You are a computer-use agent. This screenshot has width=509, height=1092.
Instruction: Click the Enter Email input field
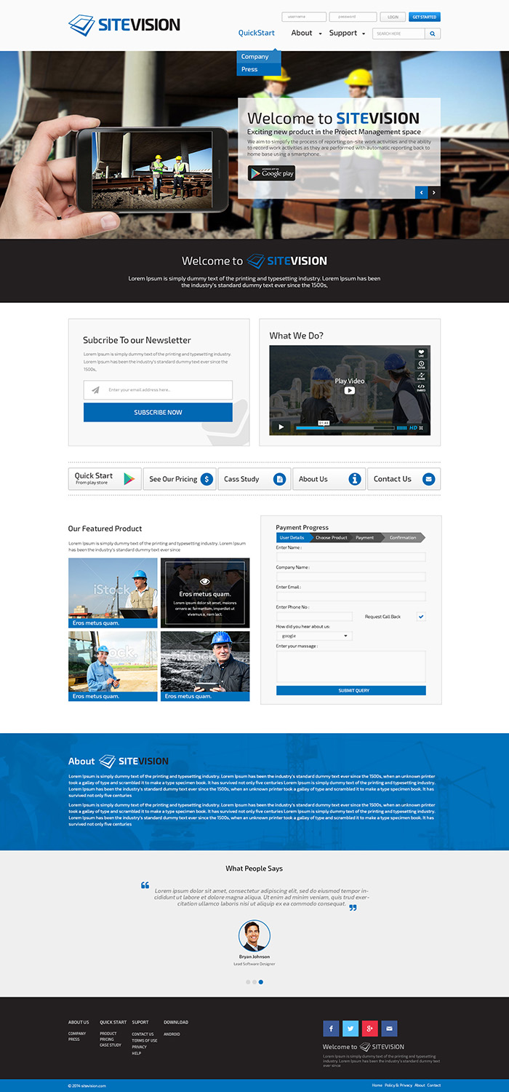pyautogui.click(x=351, y=596)
